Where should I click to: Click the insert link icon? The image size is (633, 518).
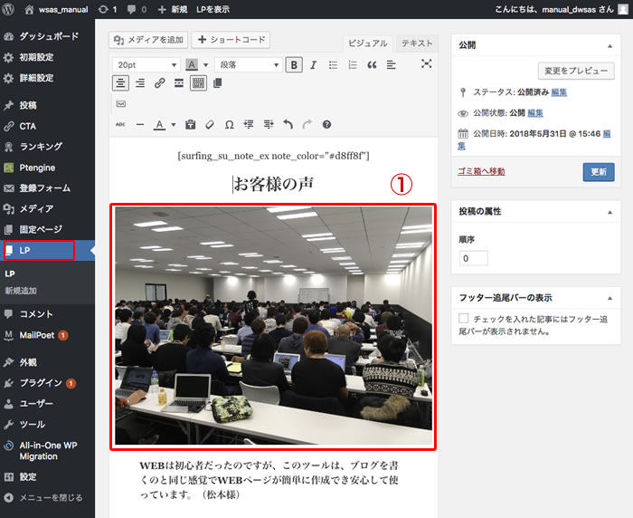tap(159, 83)
